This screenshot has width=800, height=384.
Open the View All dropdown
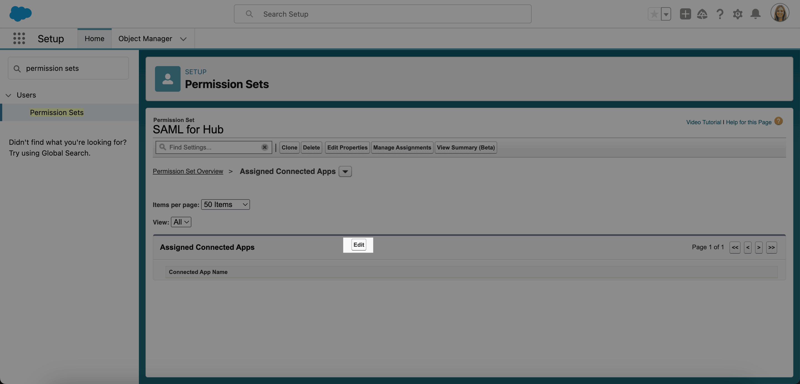click(181, 222)
